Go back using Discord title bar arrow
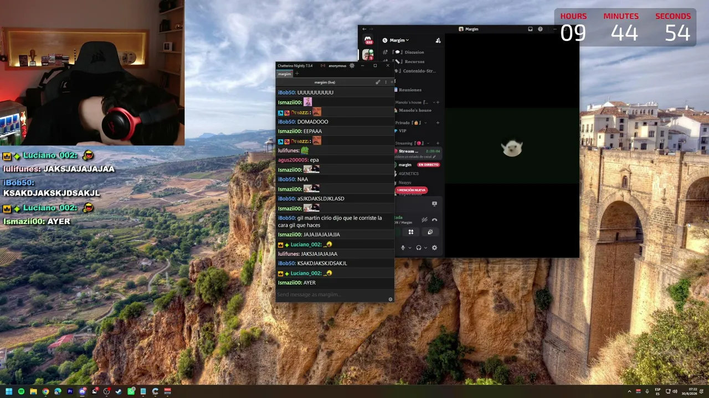This screenshot has width=709, height=398. point(364,29)
